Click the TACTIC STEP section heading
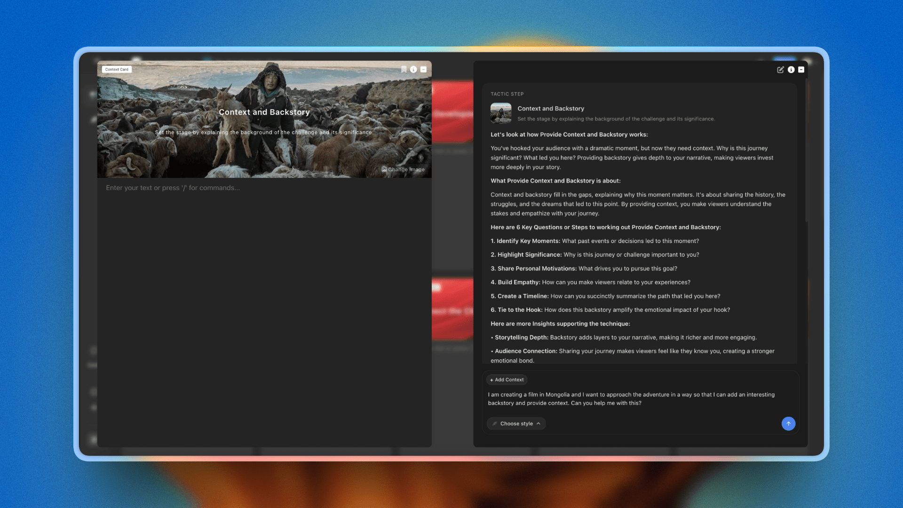903x508 pixels. coord(507,94)
